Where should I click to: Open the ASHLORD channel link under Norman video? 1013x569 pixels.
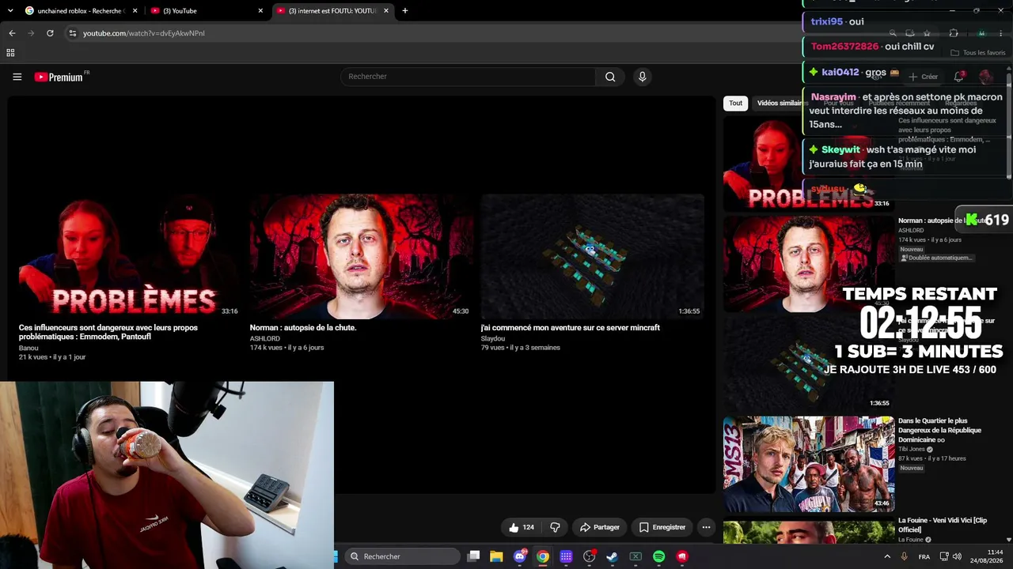click(265, 338)
